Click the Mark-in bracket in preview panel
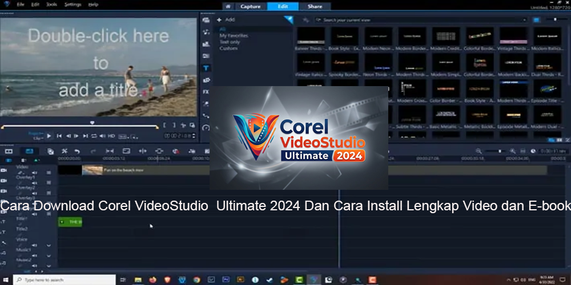The image size is (571, 285). [164, 125]
